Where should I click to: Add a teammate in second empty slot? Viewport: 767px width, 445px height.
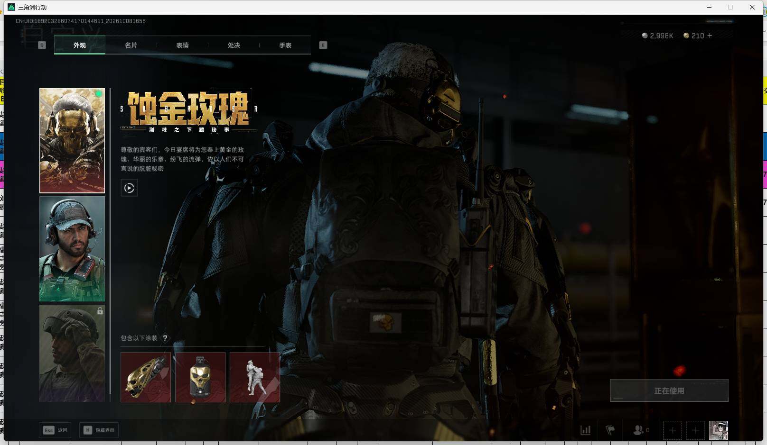click(695, 430)
